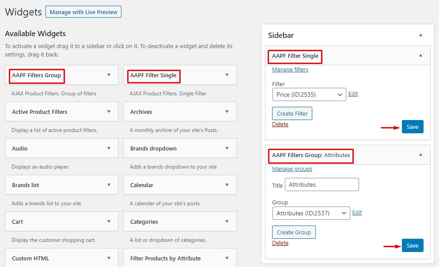This screenshot has height=267, width=439.
Task: Select the Cart widget title
Action: point(17,222)
